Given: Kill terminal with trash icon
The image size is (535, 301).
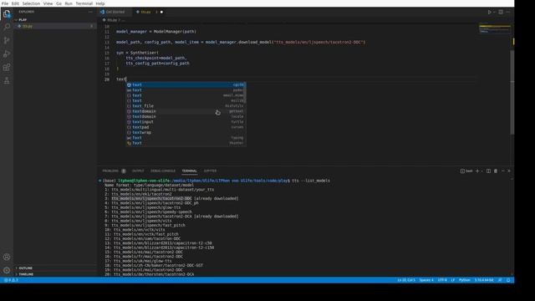Looking at the screenshot, I should click(496, 171).
